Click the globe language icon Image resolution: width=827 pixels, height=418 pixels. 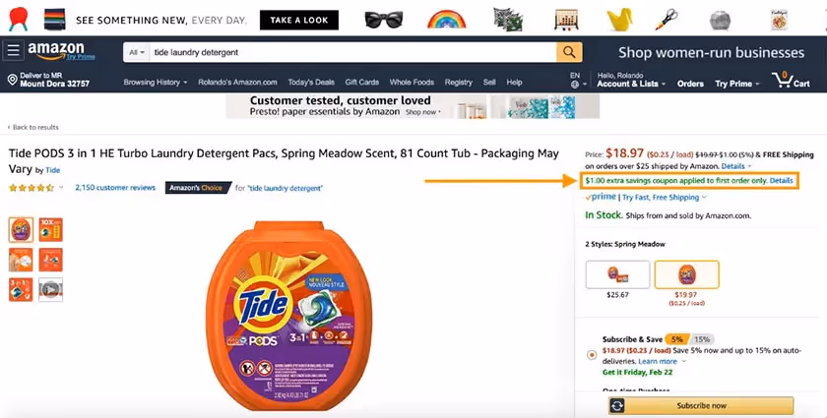coord(575,85)
